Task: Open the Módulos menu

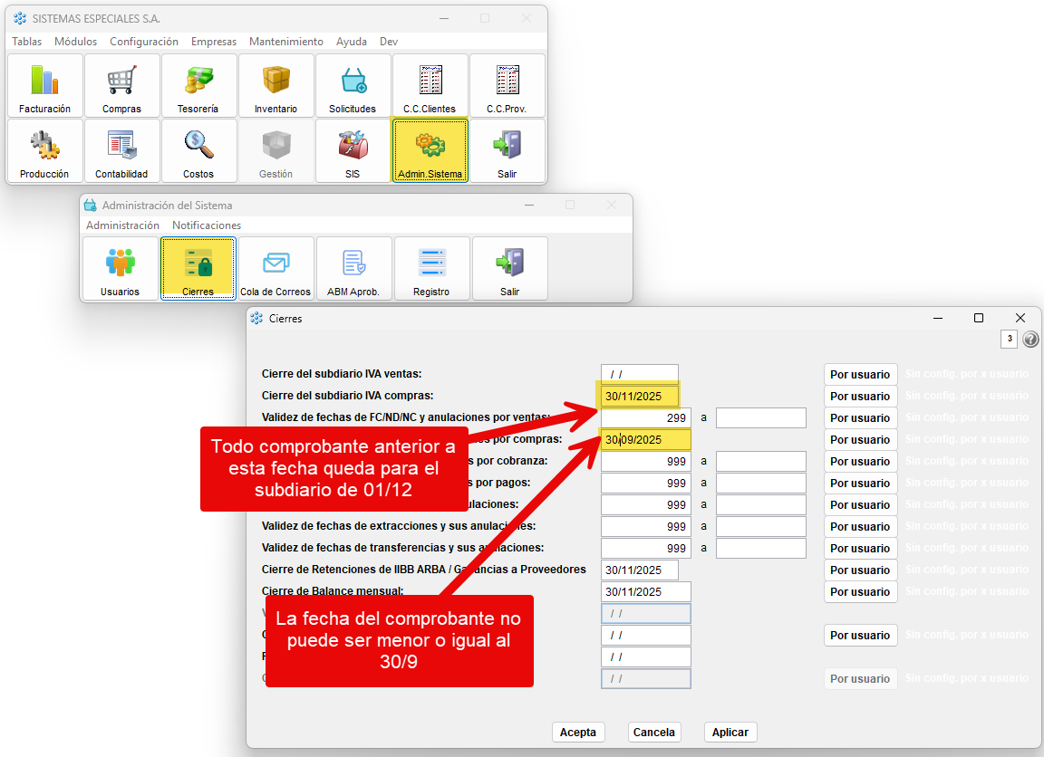Action: point(75,42)
